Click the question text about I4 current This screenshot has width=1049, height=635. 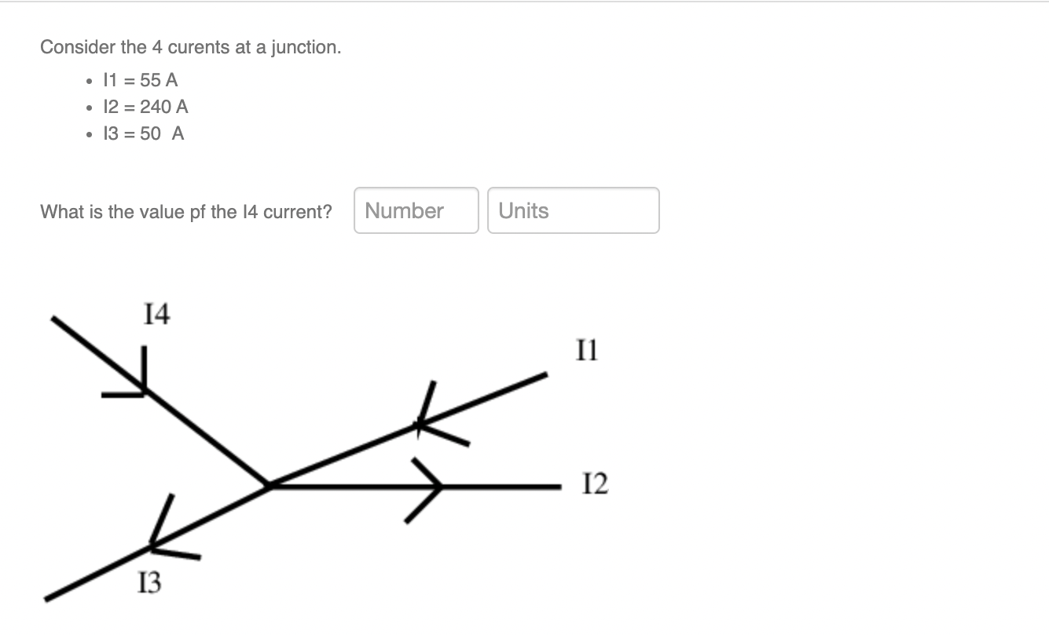click(186, 211)
